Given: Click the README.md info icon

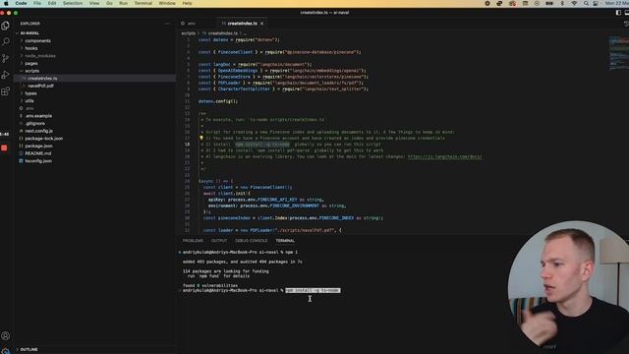Looking at the screenshot, I should tap(22, 153).
